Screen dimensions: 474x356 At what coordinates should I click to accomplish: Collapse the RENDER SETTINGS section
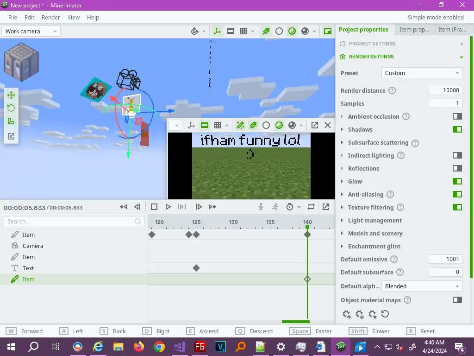pyautogui.click(x=462, y=57)
